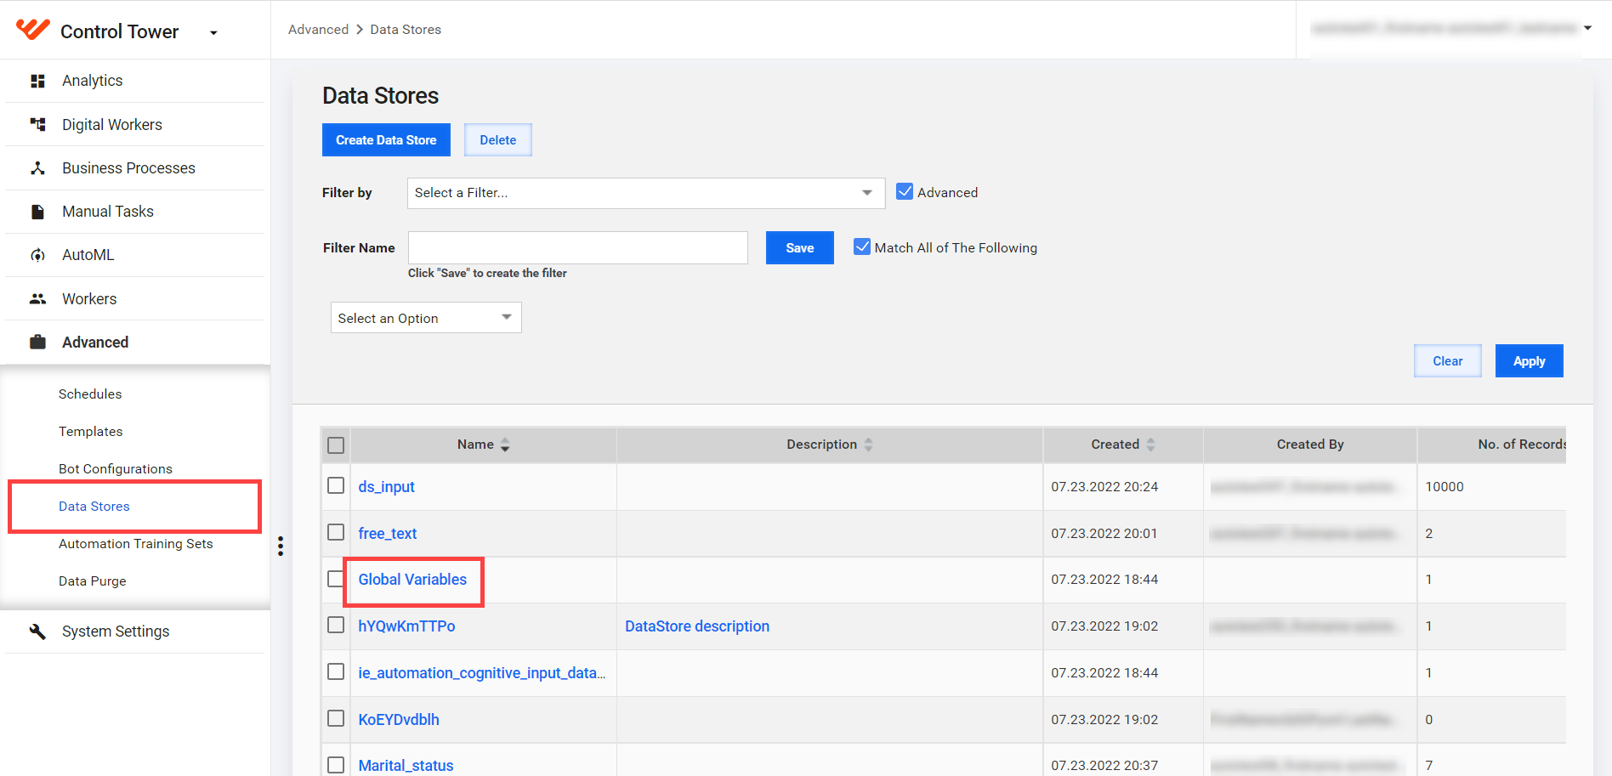
Task: Click the Workers people icon
Action: 37,299
